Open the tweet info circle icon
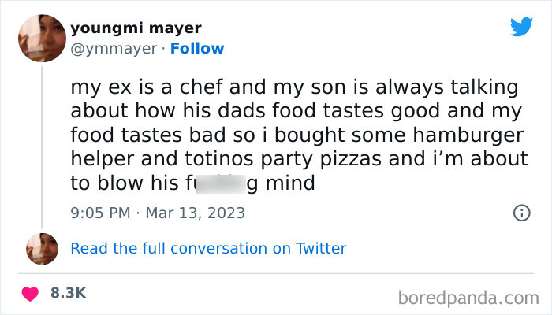The image size is (552, 315). click(x=520, y=213)
